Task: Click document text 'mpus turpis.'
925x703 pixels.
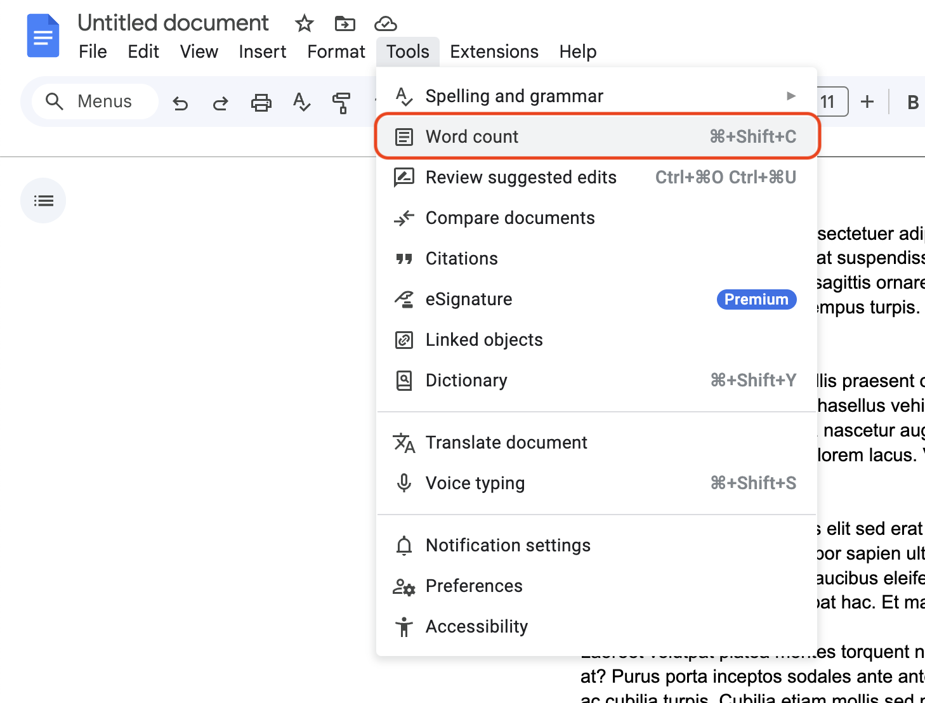Action: click(869, 307)
